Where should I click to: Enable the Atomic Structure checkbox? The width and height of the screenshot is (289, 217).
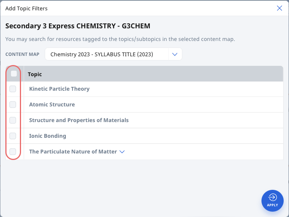tap(13, 104)
